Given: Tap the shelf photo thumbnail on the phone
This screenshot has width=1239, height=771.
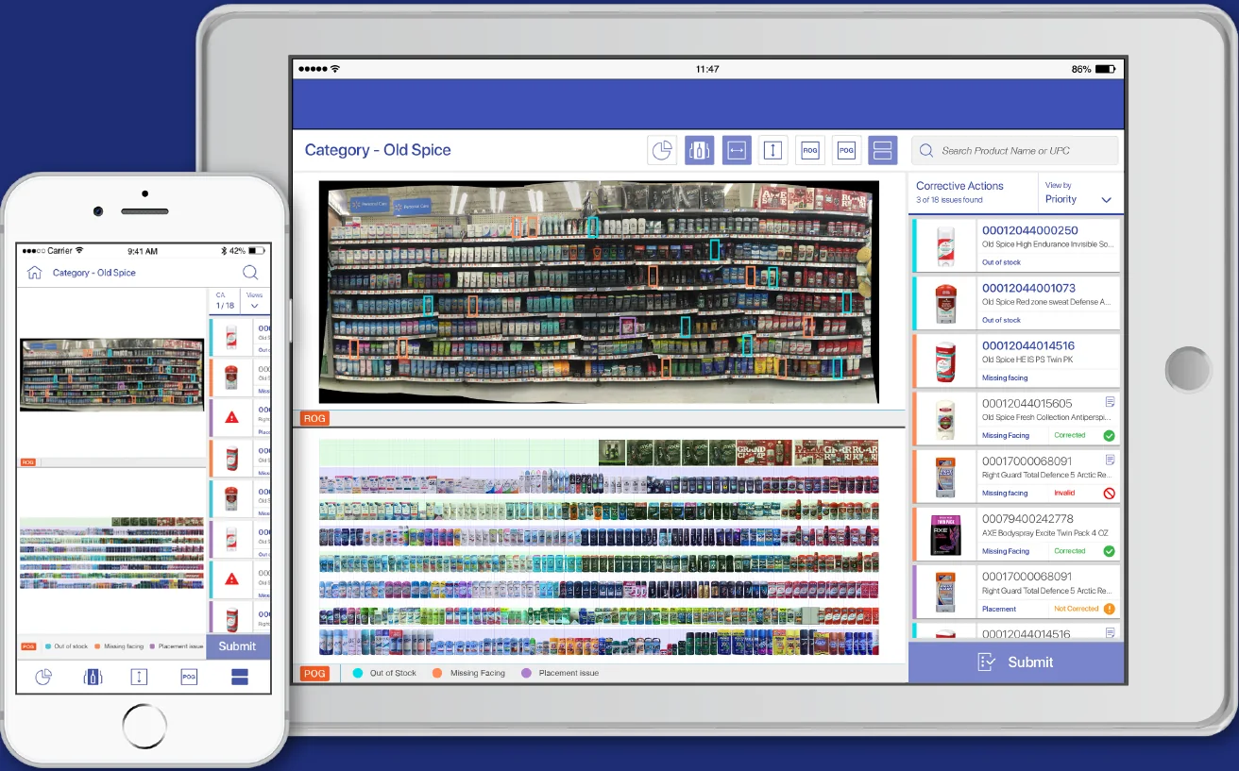Looking at the screenshot, I should coord(112,375).
